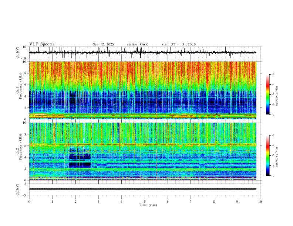The height and width of the screenshot is (226, 293).
Task: Click the '-7' label on ch.2 color bar
Action: 273,176
